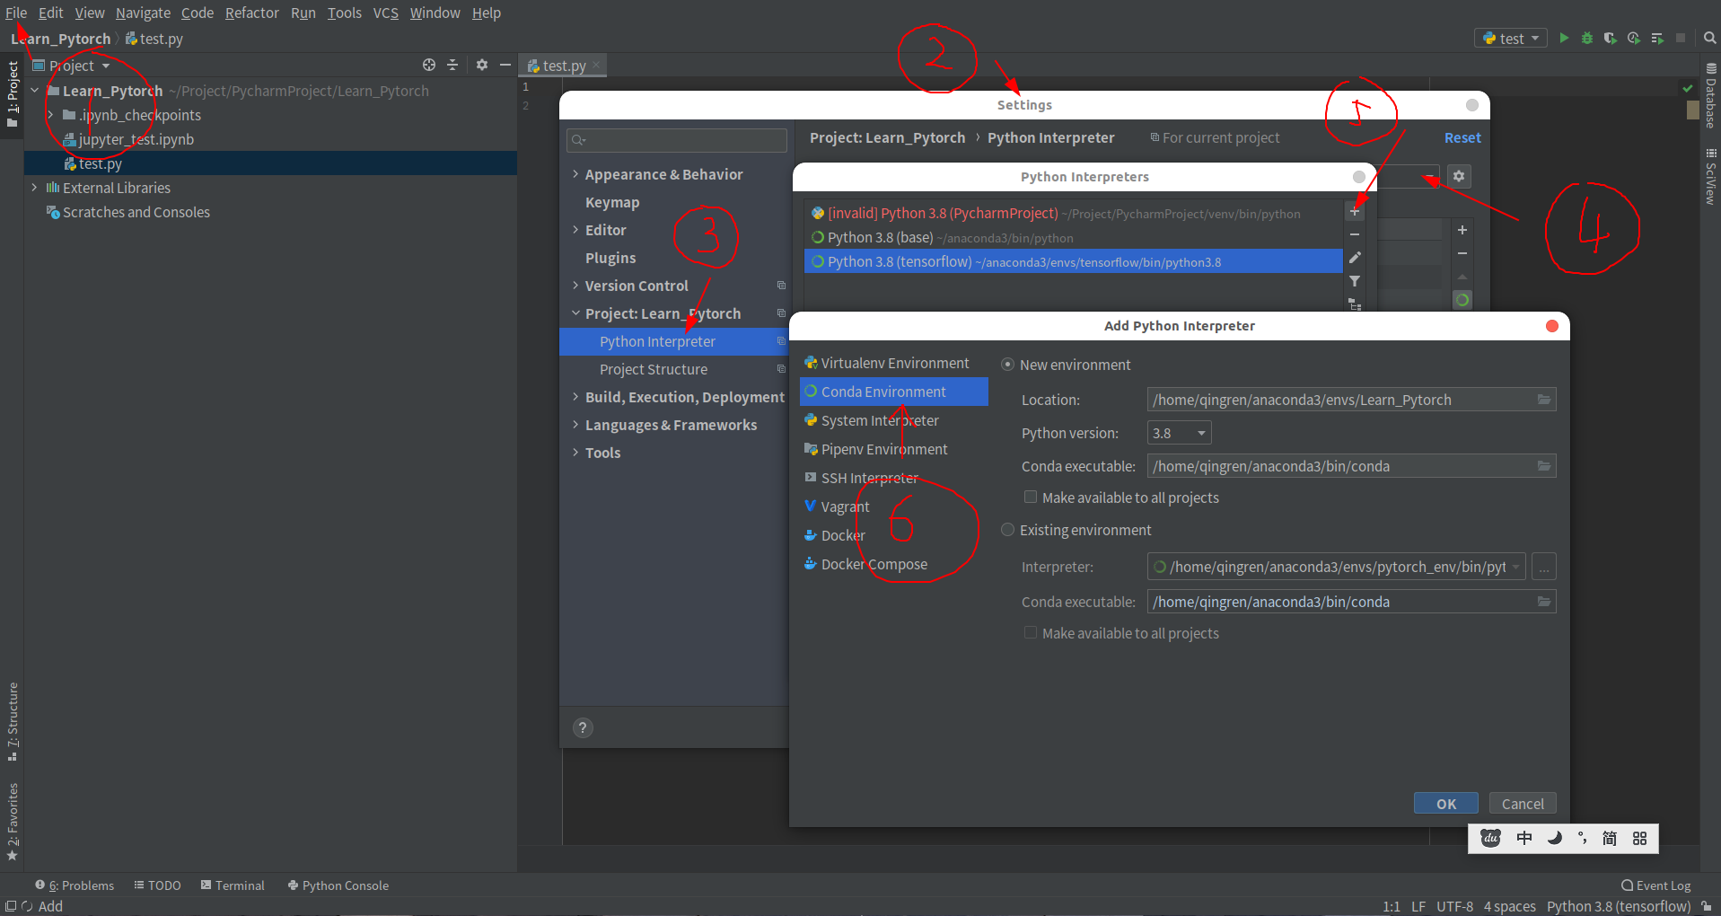Expand Build, Execution, Deployment section
This screenshot has width=1721, height=916.
point(575,397)
